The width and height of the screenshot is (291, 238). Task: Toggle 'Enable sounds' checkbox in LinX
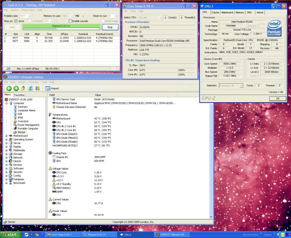70,21
